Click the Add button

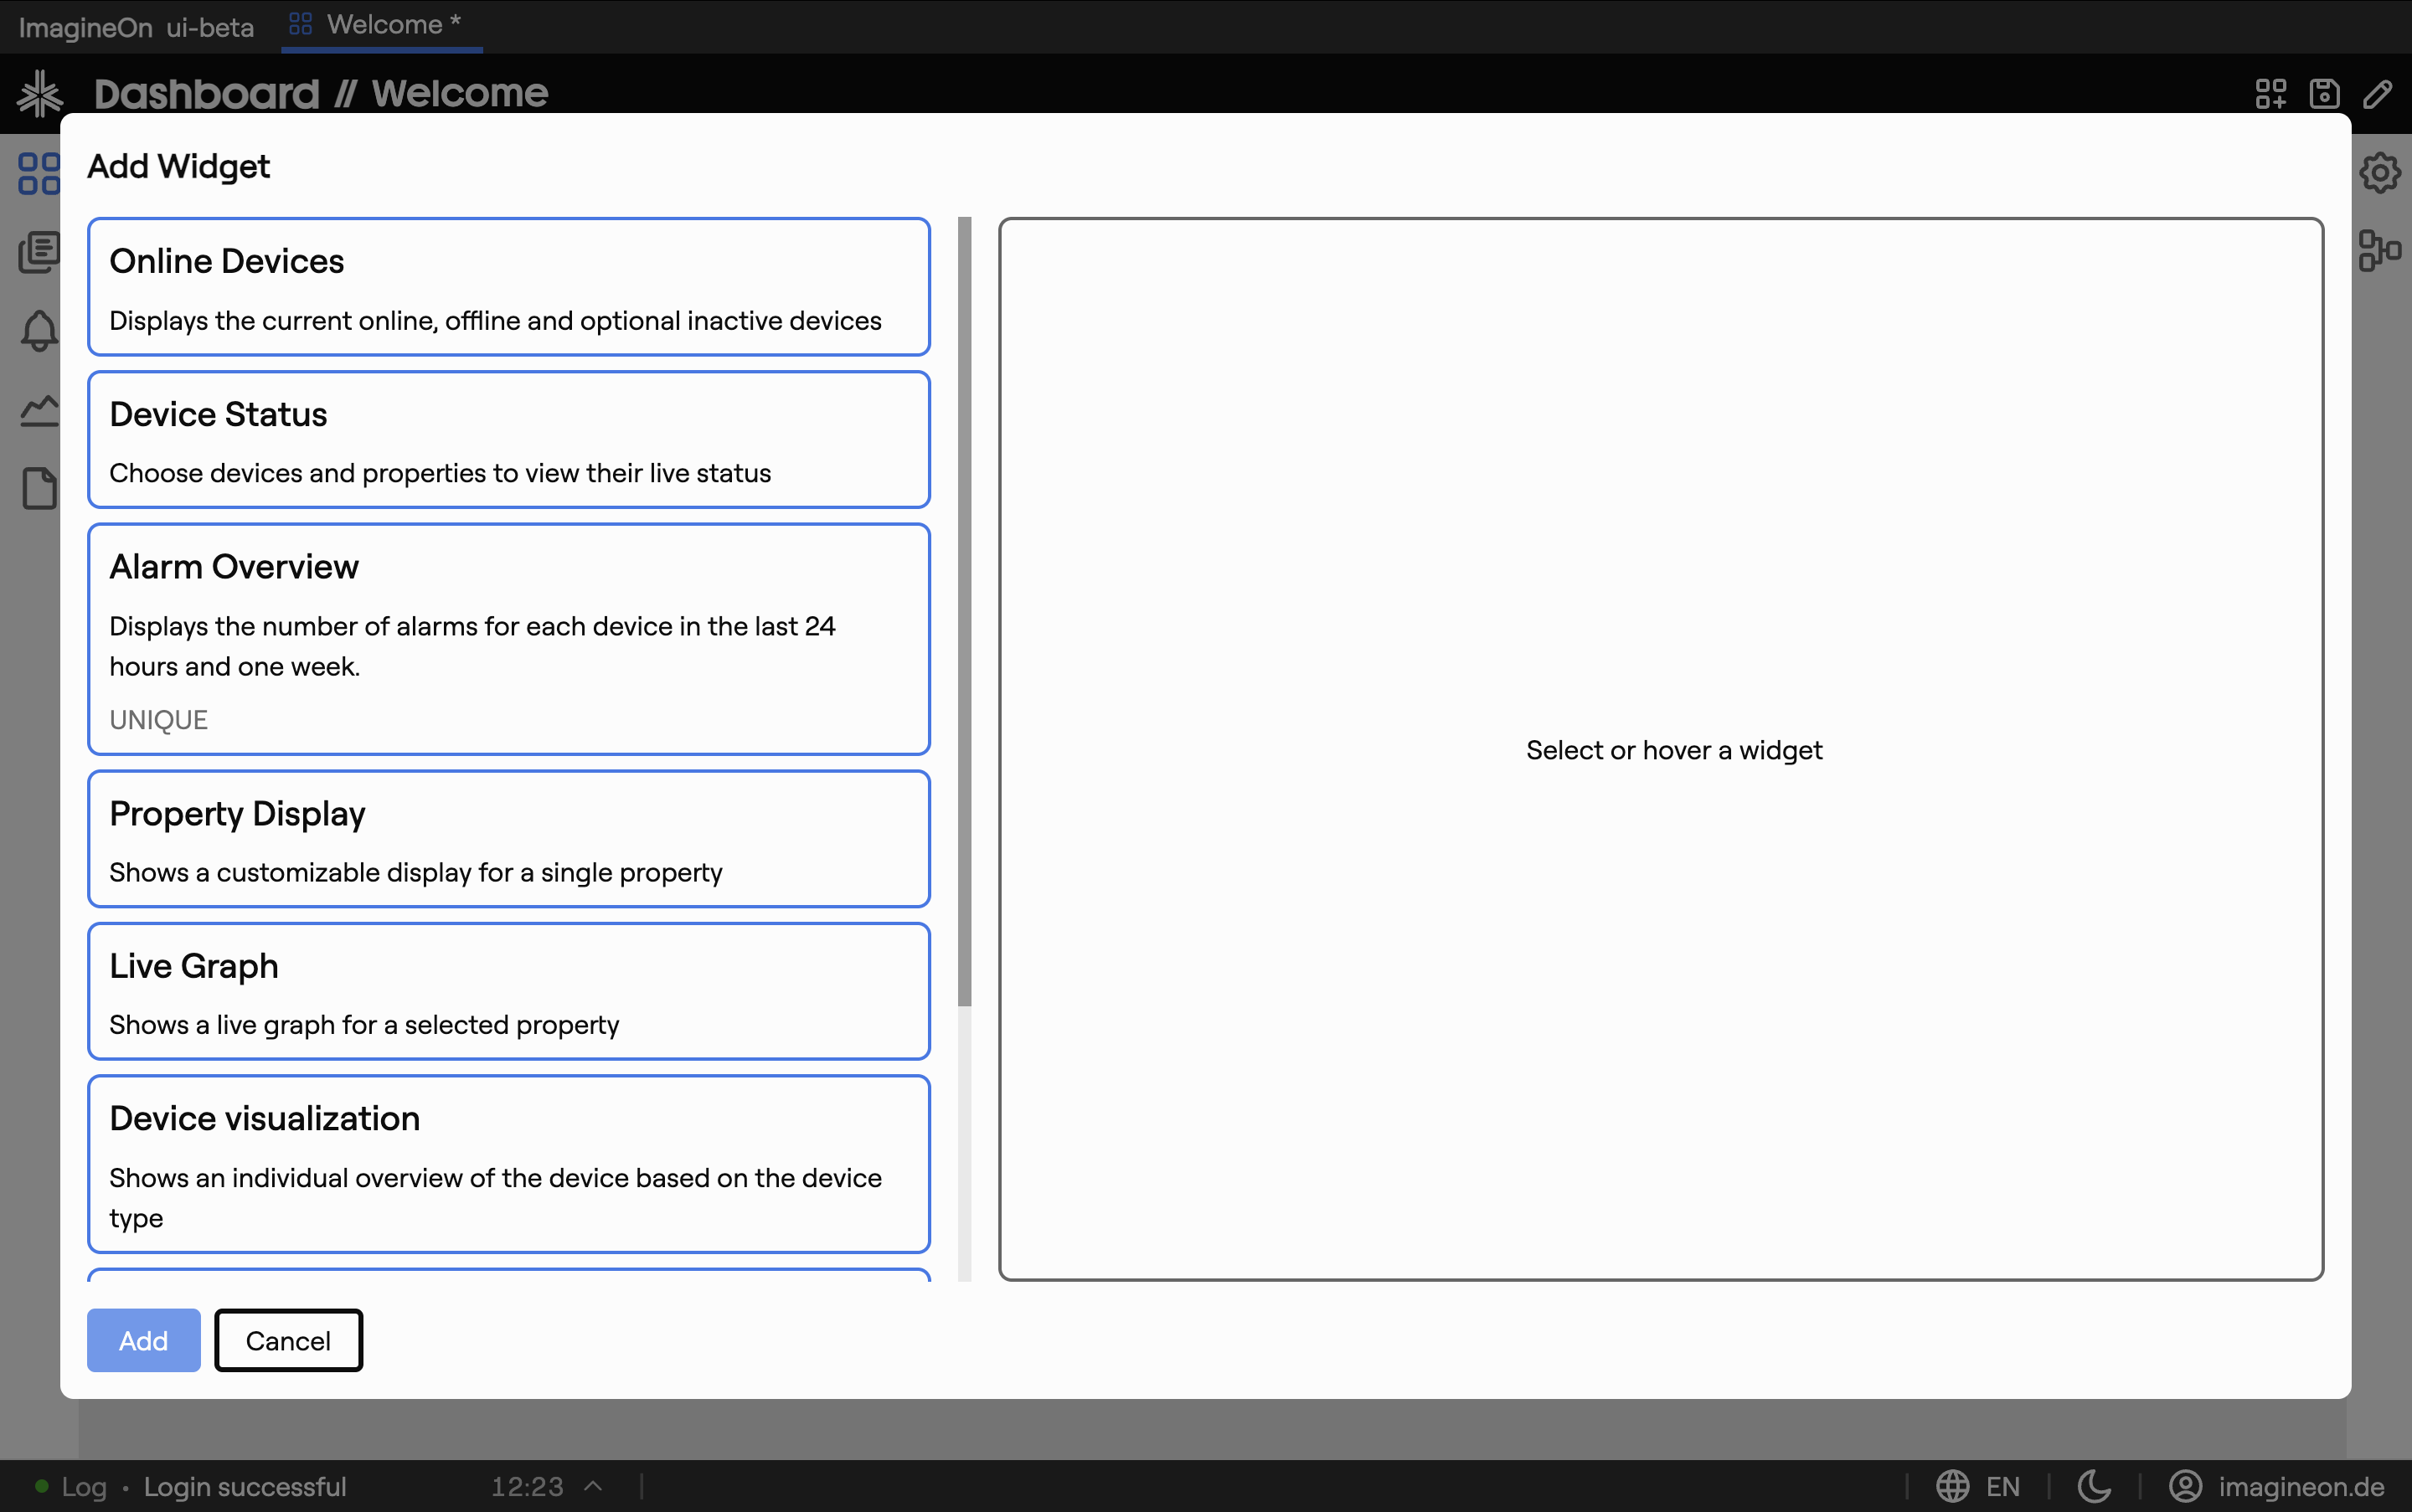(x=144, y=1340)
